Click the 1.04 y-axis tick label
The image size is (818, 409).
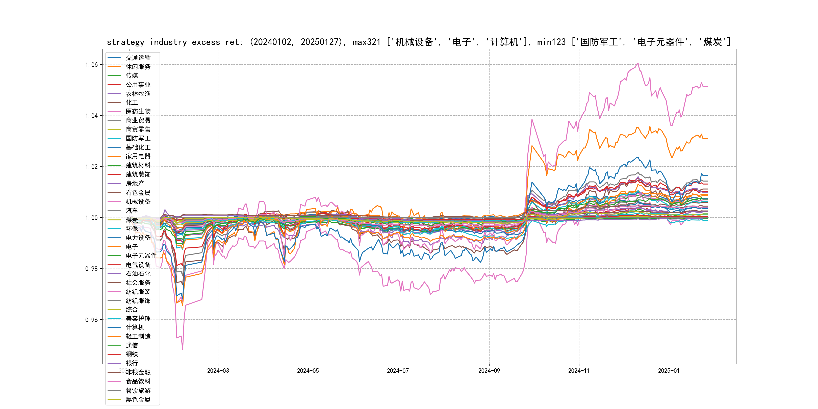point(91,116)
